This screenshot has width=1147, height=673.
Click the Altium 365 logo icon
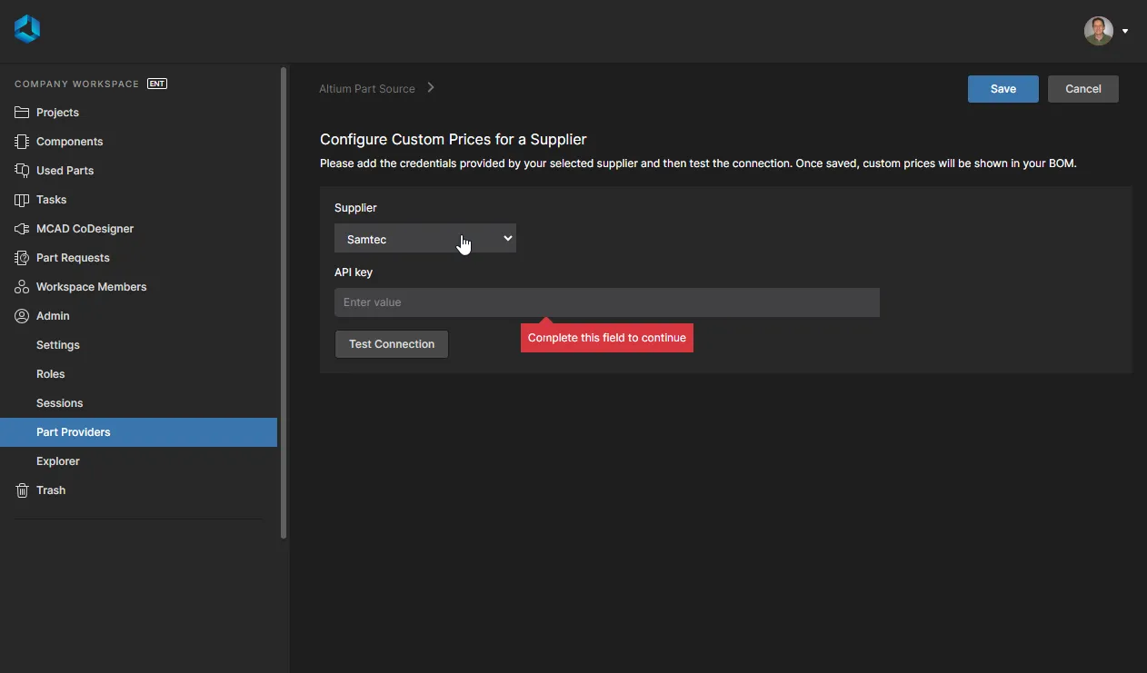(27, 29)
